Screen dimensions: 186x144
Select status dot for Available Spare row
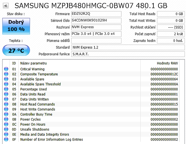coord(6,79)
